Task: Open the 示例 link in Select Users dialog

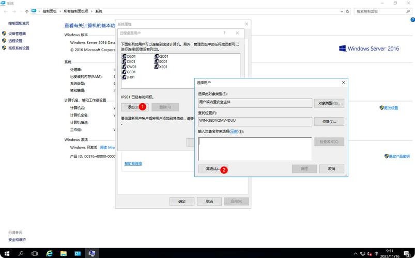Action: [x=234, y=132]
